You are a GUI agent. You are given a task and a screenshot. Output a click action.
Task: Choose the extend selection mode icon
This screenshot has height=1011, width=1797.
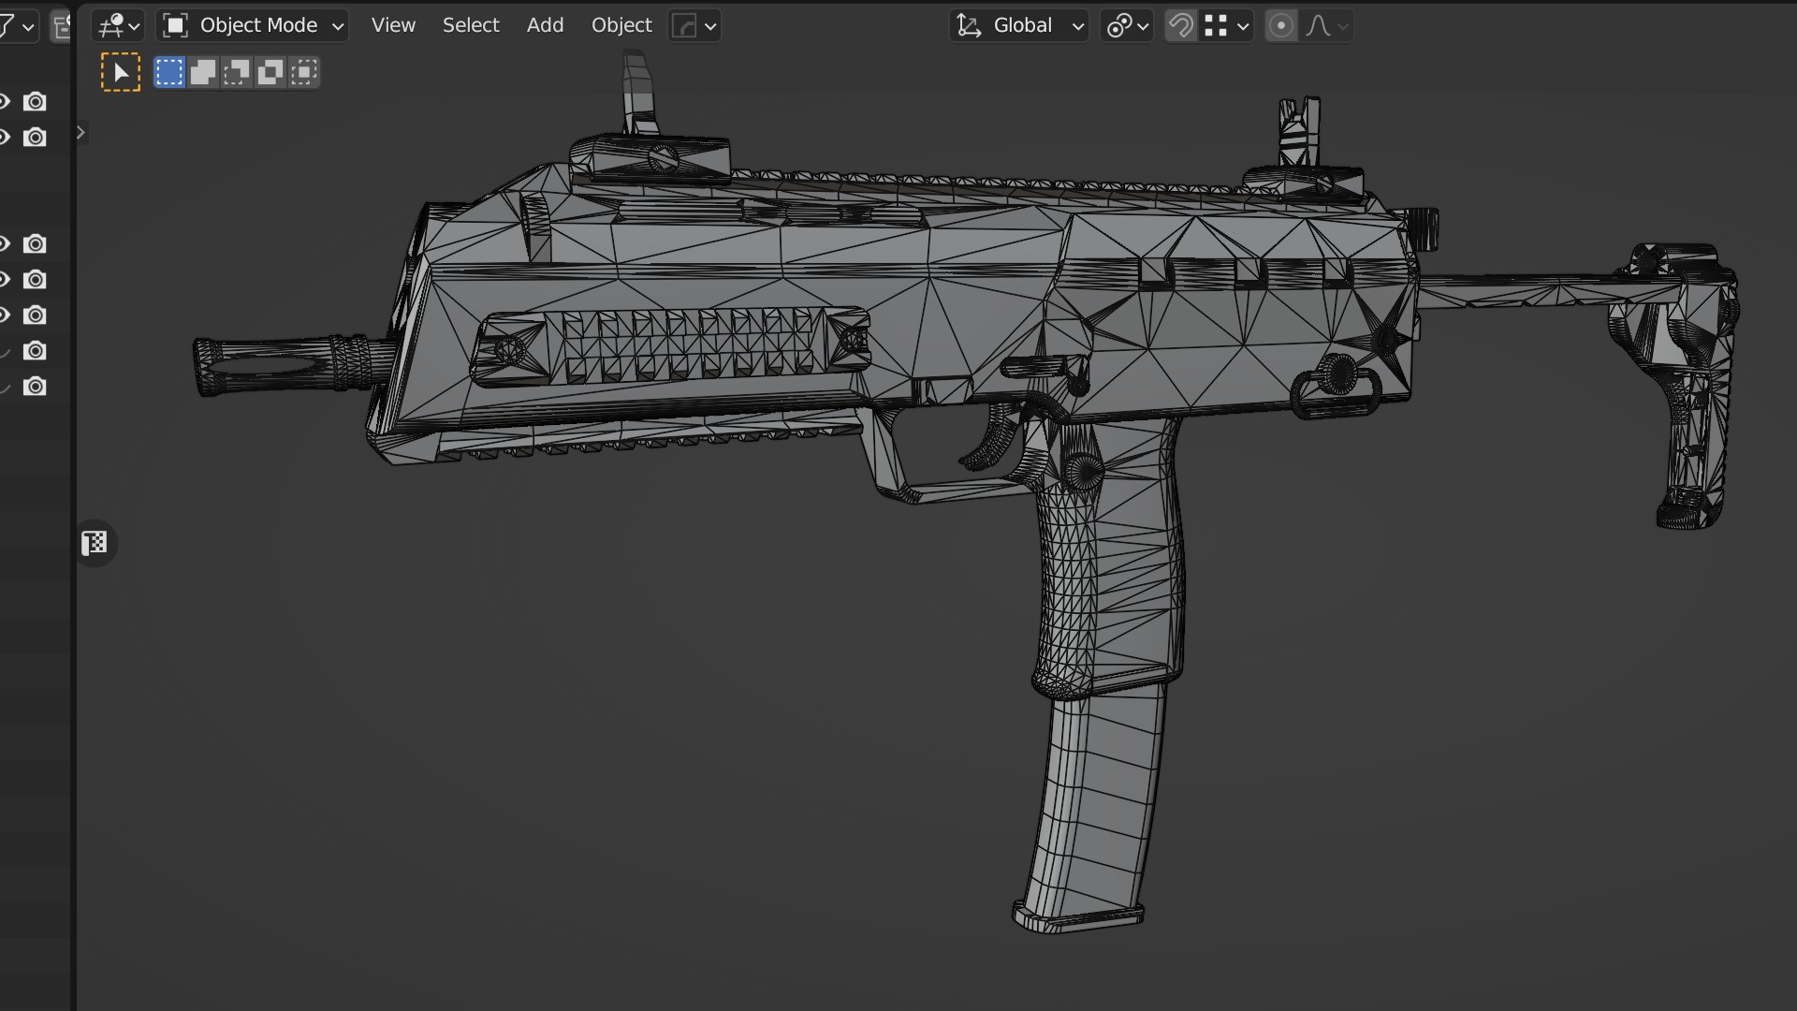click(x=203, y=72)
